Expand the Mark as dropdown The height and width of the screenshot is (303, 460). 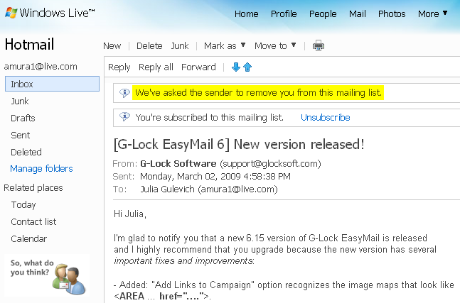point(225,45)
